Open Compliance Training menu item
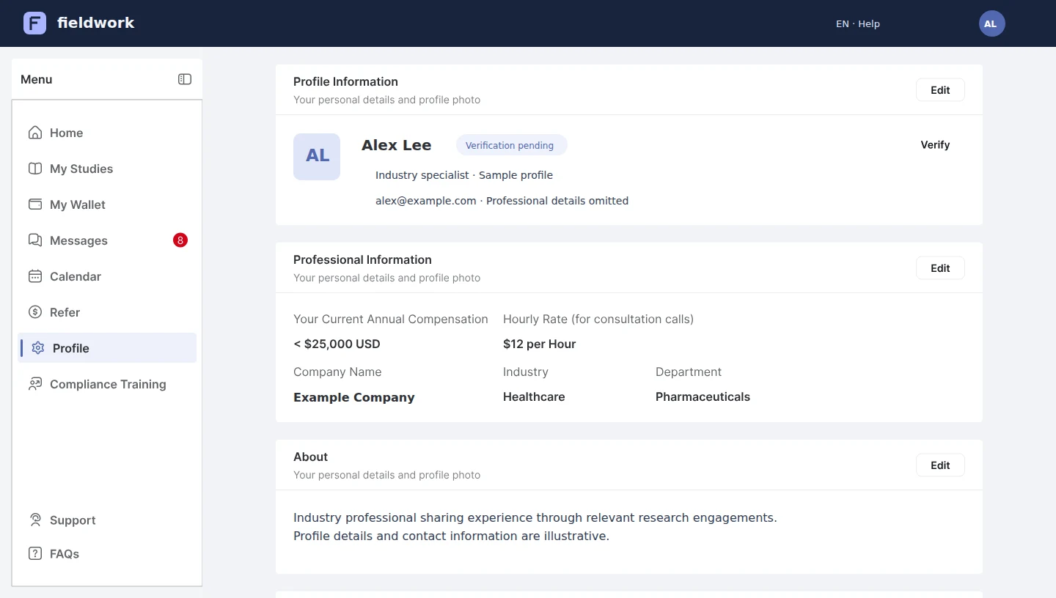This screenshot has width=1056, height=598. tap(107, 384)
